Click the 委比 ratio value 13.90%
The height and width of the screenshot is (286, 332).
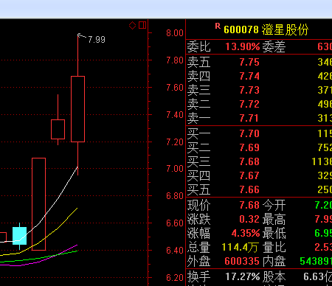click(243, 46)
